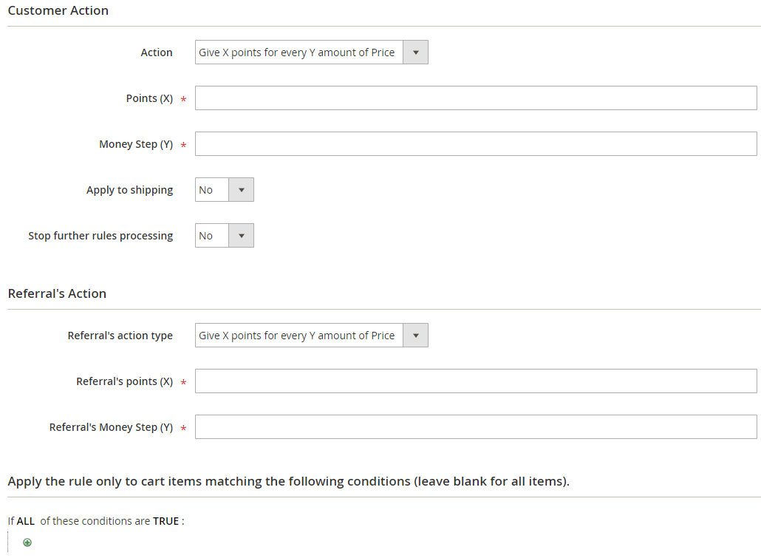Click the Money Step (Y) label

136,144
